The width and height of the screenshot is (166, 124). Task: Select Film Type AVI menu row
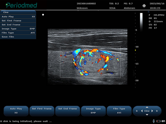point(18,33)
